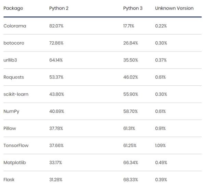Click the 0.61% value in Requests row
204x186 pixels.
161,77
